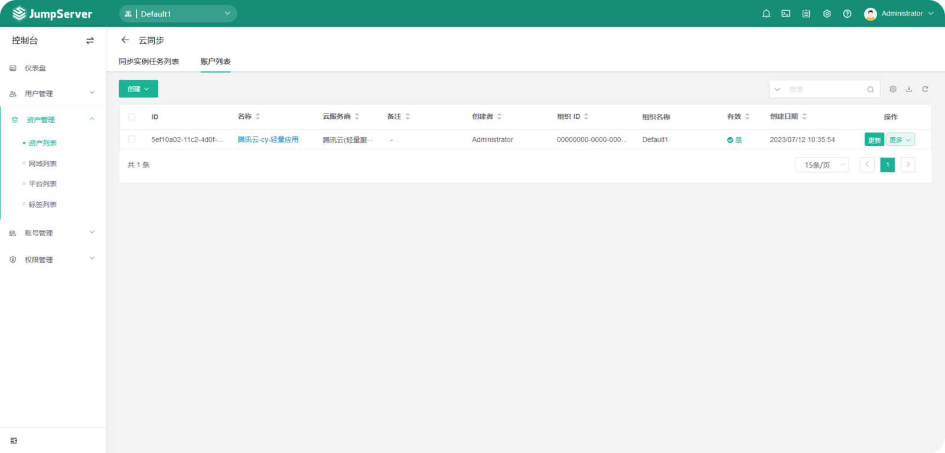Select all rows via header checkbox
Viewport: 945px width, 453px height.
click(132, 117)
